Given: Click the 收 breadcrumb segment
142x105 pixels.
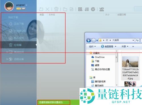Looking at the screenshot, I should click(107, 40).
